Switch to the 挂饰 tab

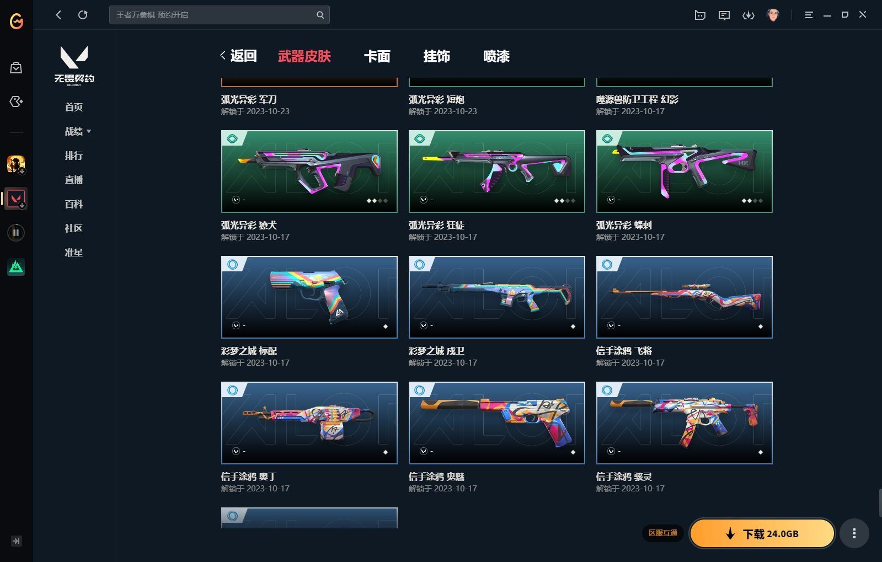pyautogui.click(x=437, y=56)
